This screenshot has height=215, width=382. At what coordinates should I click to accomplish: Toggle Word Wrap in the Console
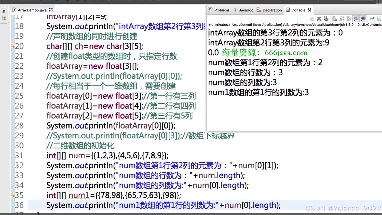(349, 19)
